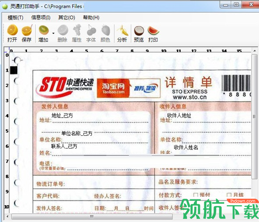Click the vertical scrollbar thumb

pyautogui.click(x=255, y=117)
